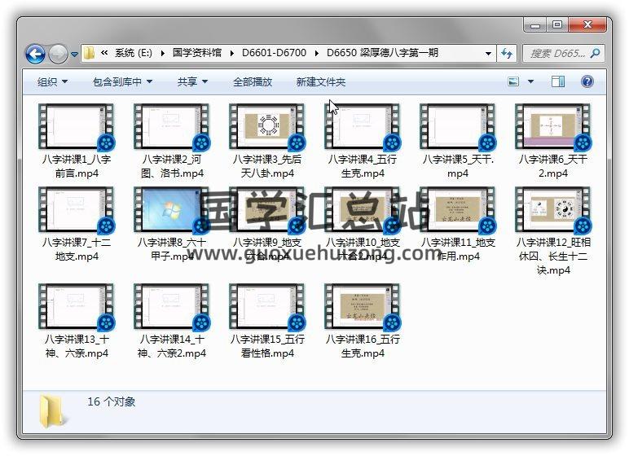The image size is (629, 456).
Task: Select video 八字讲课15_五行看性格.mp4
Action: pyautogui.click(x=267, y=322)
